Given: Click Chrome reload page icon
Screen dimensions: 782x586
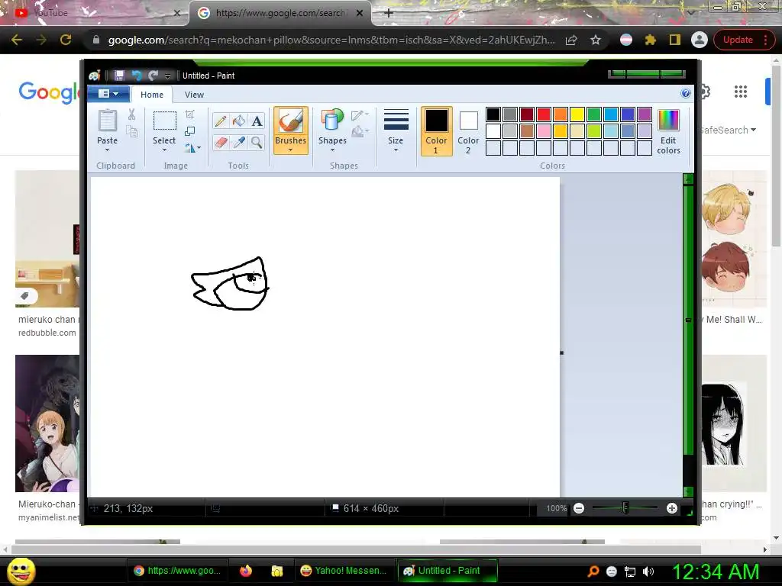Looking at the screenshot, I should [66, 40].
